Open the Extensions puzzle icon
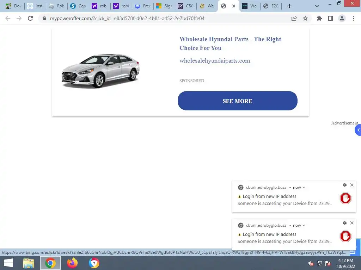The height and width of the screenshot is (270, 361). point(319,18)
